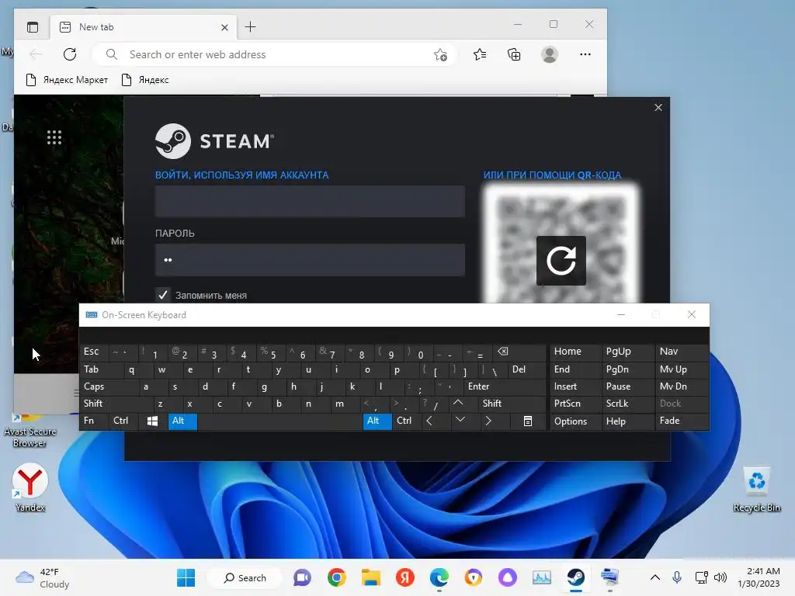Toggle the Fn key on On-Screen Keyboard
The height and width of the screenshot is (596, 795).
click(94, 421)
